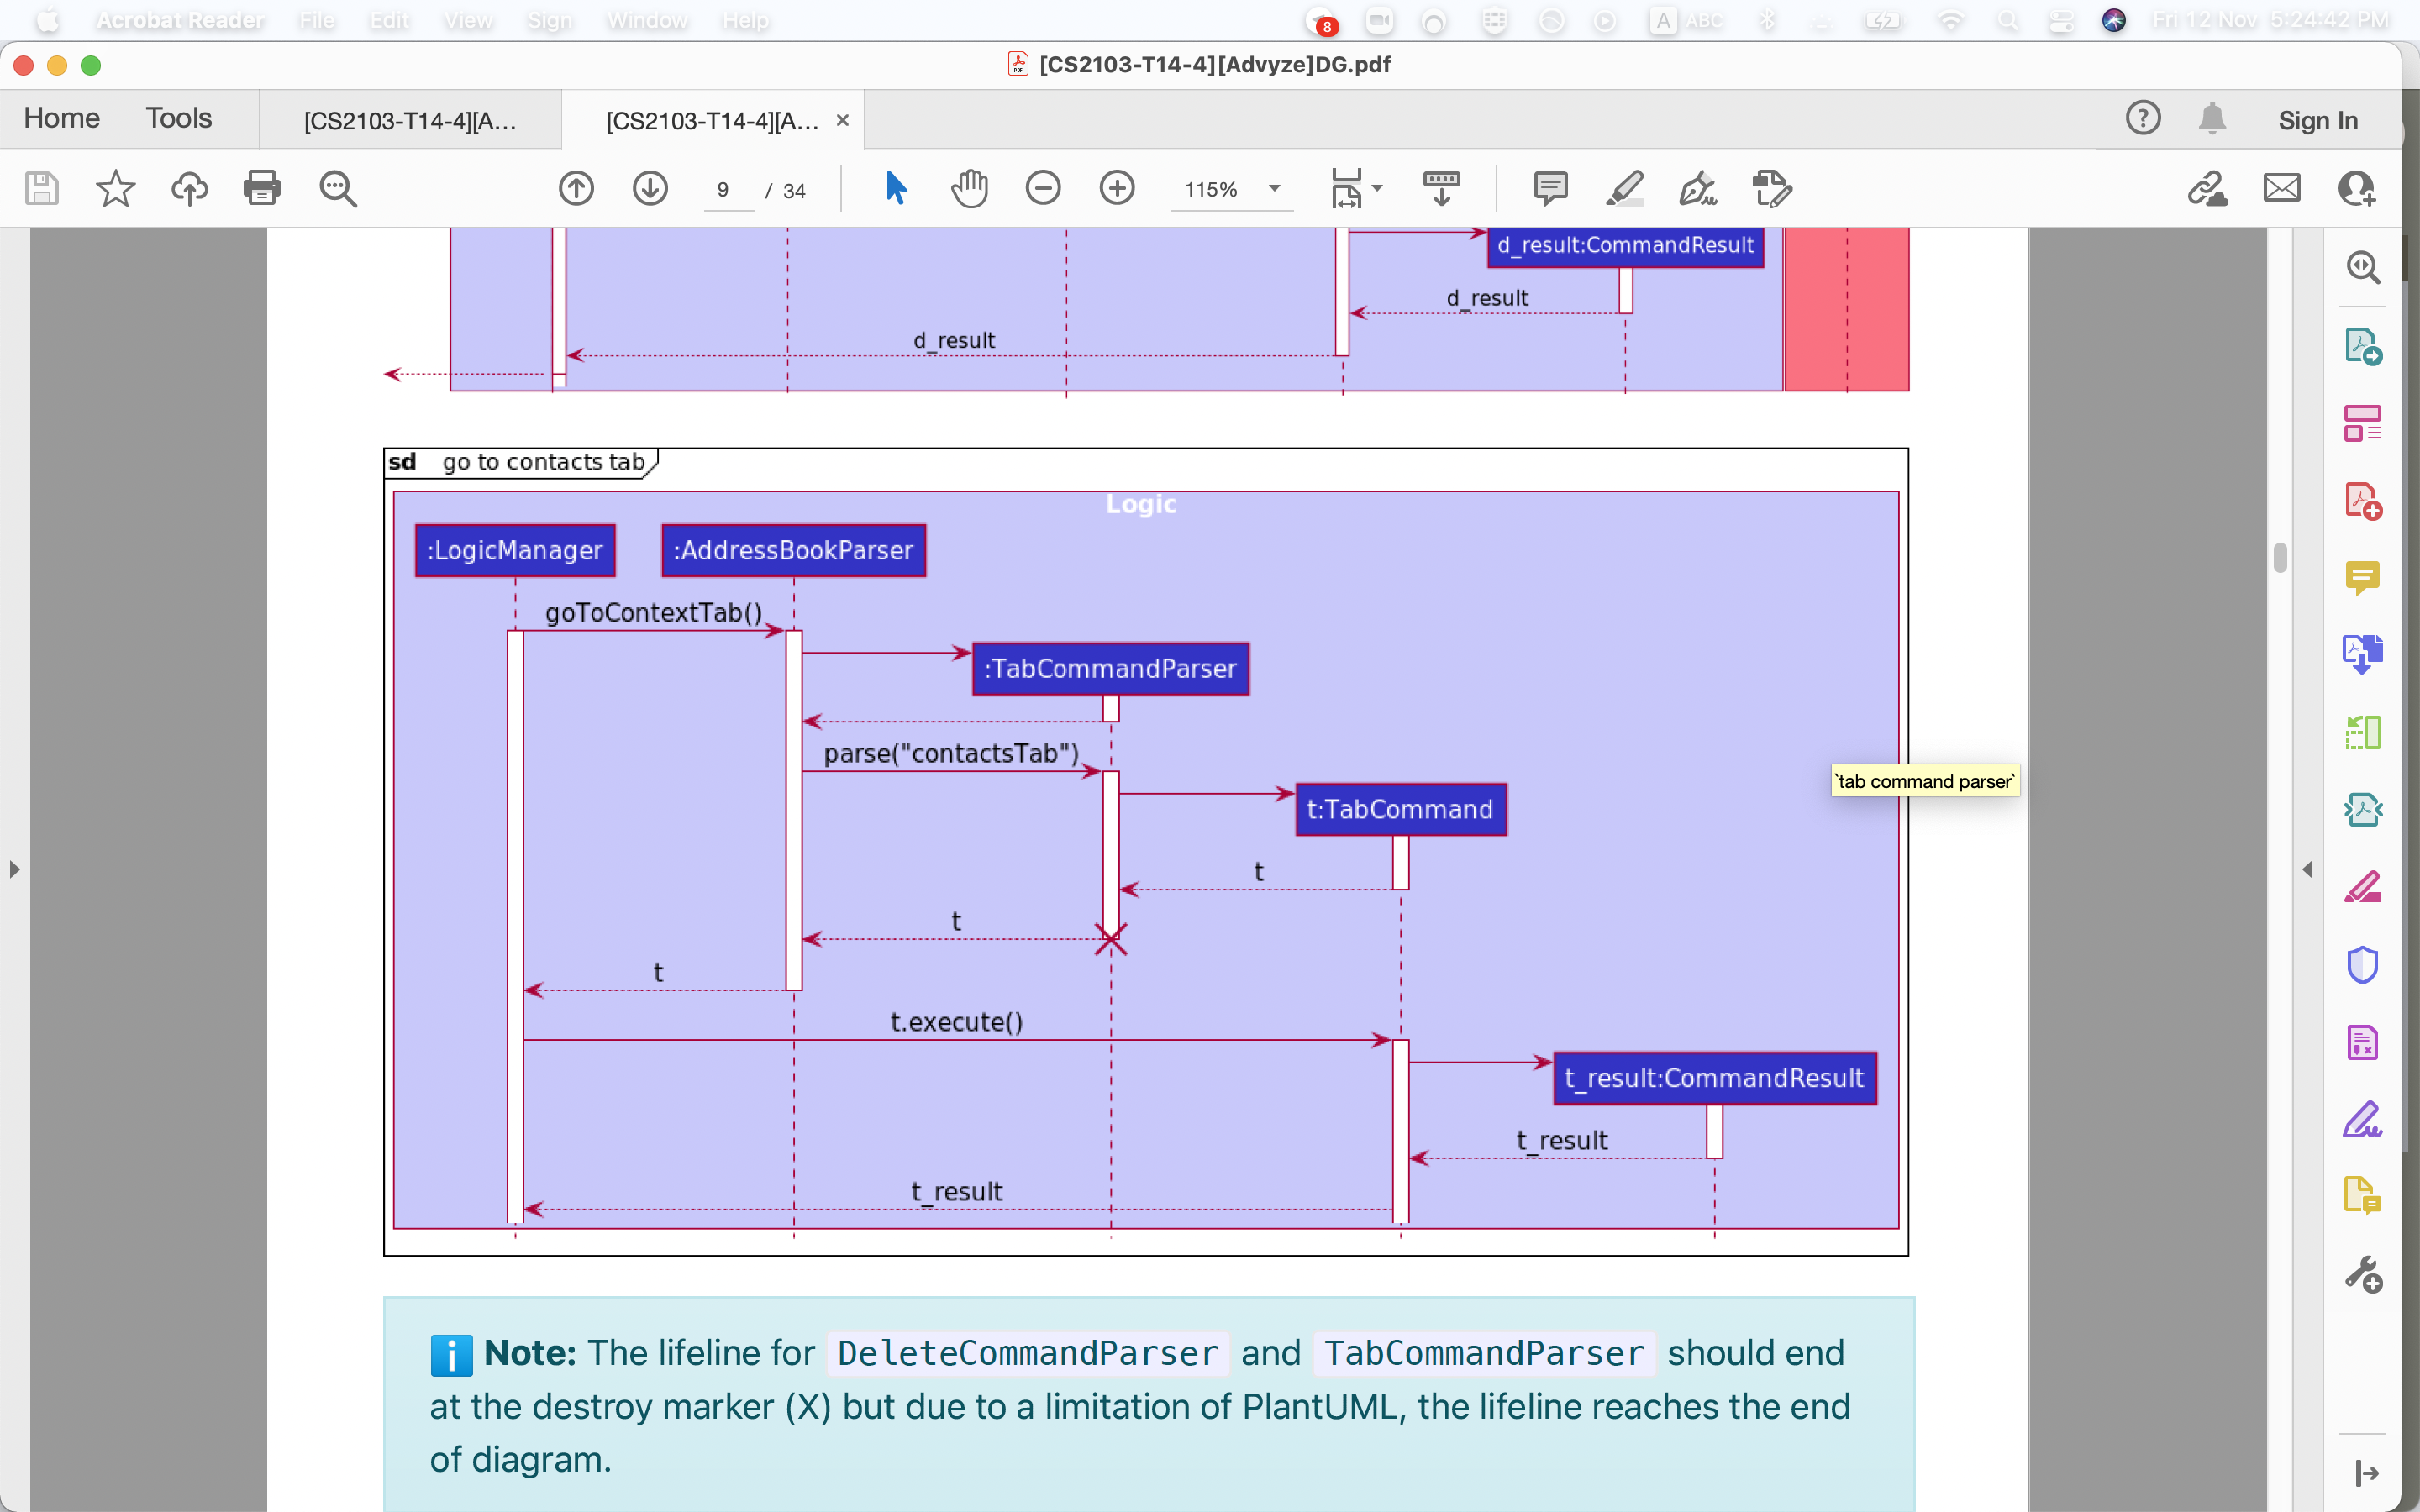
Task: Click the zoom in plus icon
Action: click(x=1117, y=188)
